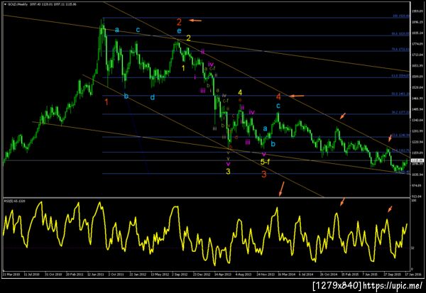Select the blue 'e' wave label

[179, 31]
